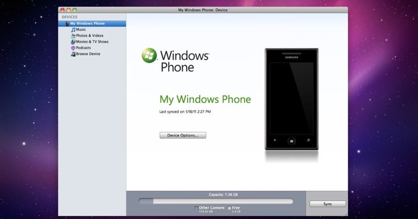This screenshot has height=219, width=418.
Task: Click the green Windows Phone logo
Action: 150,55
